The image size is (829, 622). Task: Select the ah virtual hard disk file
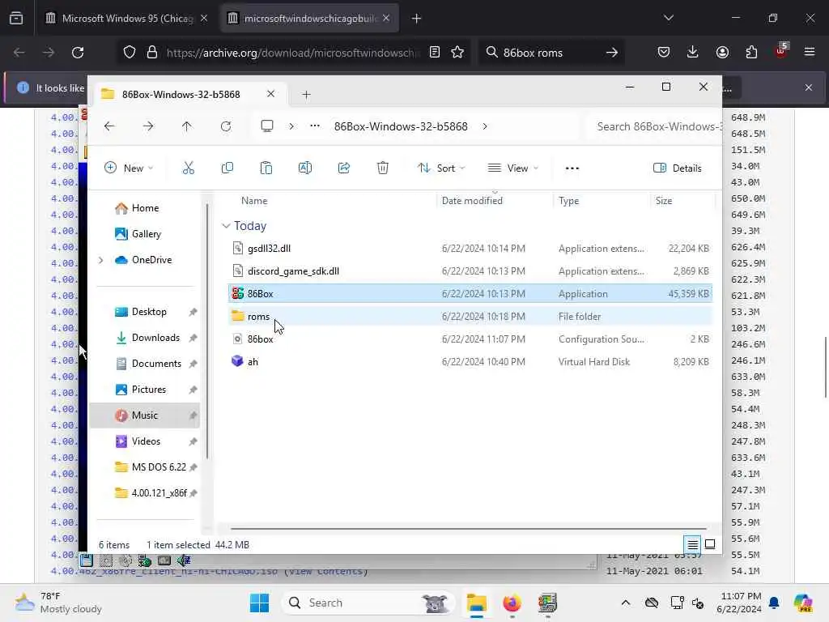tap(470, 362)
